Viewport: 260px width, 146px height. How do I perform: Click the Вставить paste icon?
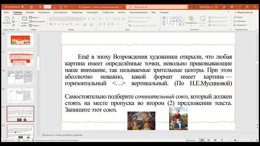point(7,19)
